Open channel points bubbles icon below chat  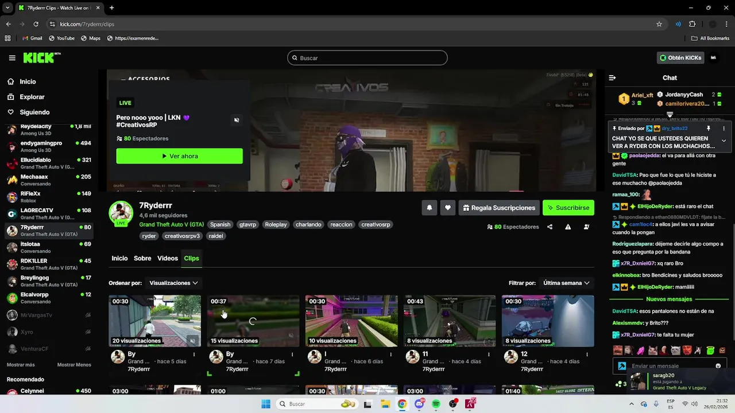(618, 384)
